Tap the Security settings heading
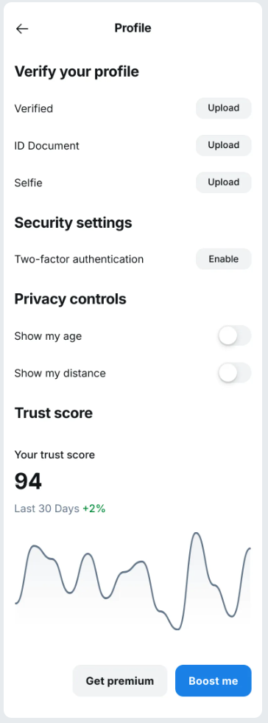 point(73,223)
